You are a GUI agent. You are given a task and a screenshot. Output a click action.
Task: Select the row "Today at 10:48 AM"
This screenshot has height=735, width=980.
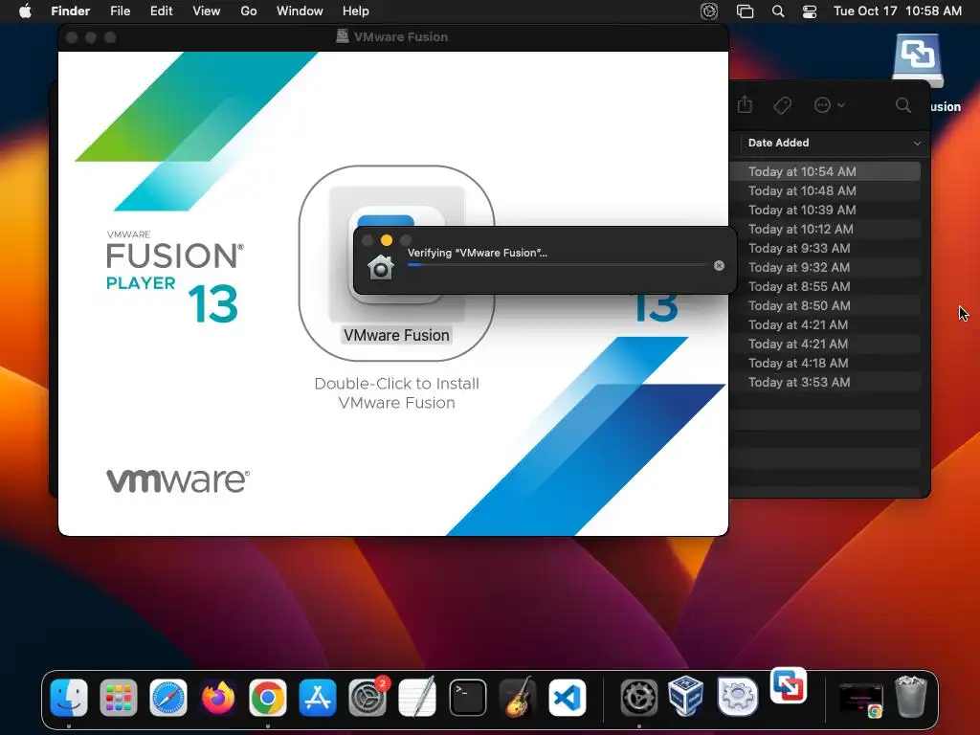click(x=825, y=190)
